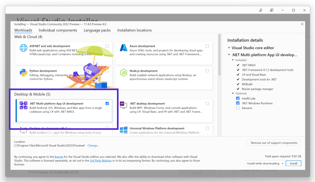Open the feedback icon in title bar
Viewport: 315px width, 182px height.
click(x=271, y=10)
